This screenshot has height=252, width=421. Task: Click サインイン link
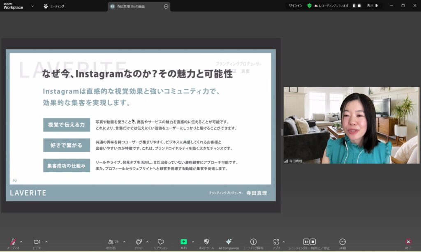point(295,6)
